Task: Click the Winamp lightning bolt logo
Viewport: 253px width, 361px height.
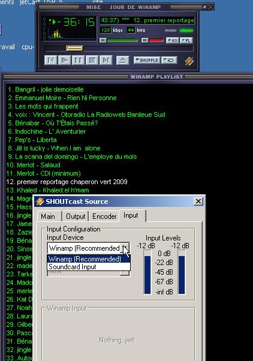Action: coord(189,61)
